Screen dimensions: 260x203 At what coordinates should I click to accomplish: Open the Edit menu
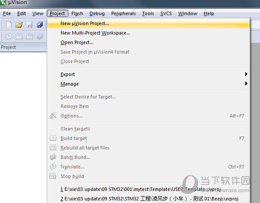22,13
